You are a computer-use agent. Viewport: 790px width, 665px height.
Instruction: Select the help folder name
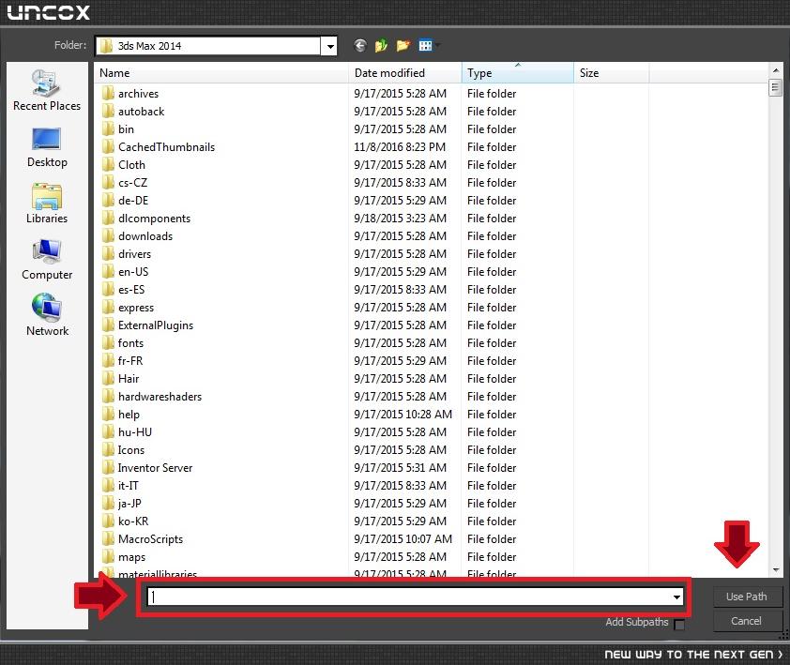coord(129,415)
